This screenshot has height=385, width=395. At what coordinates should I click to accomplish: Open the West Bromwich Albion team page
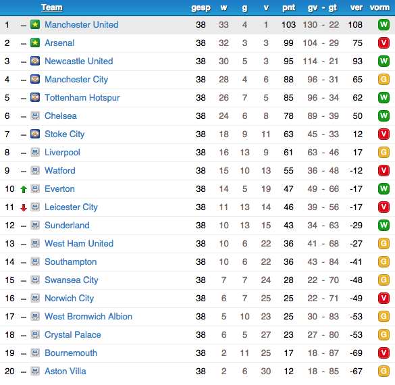(88, 317)
